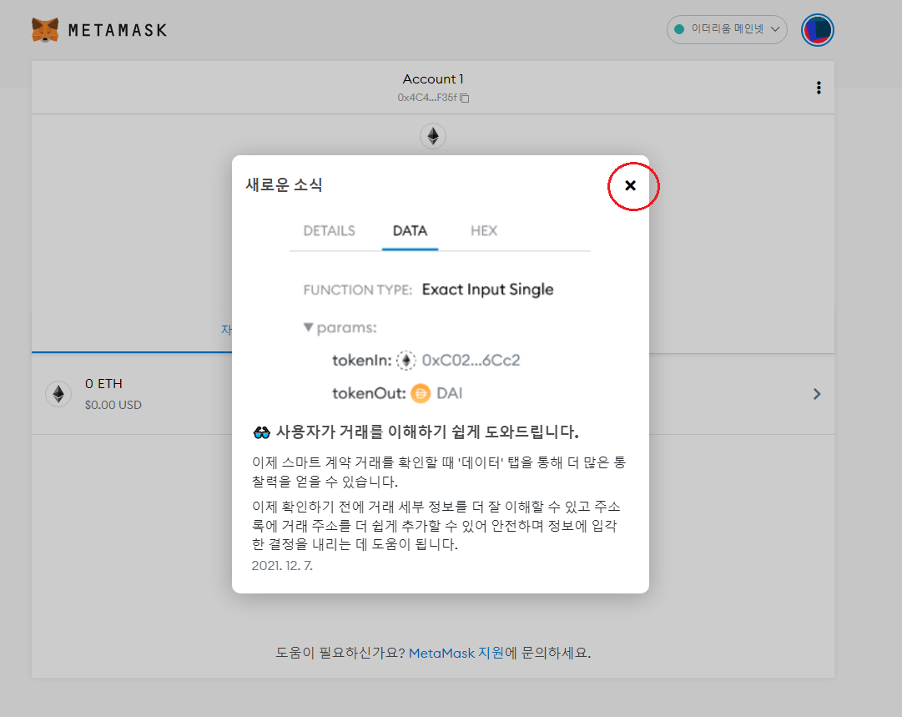The image size is (902, 717).
Task: Click the tokenOut label
Action: [369, 394]
